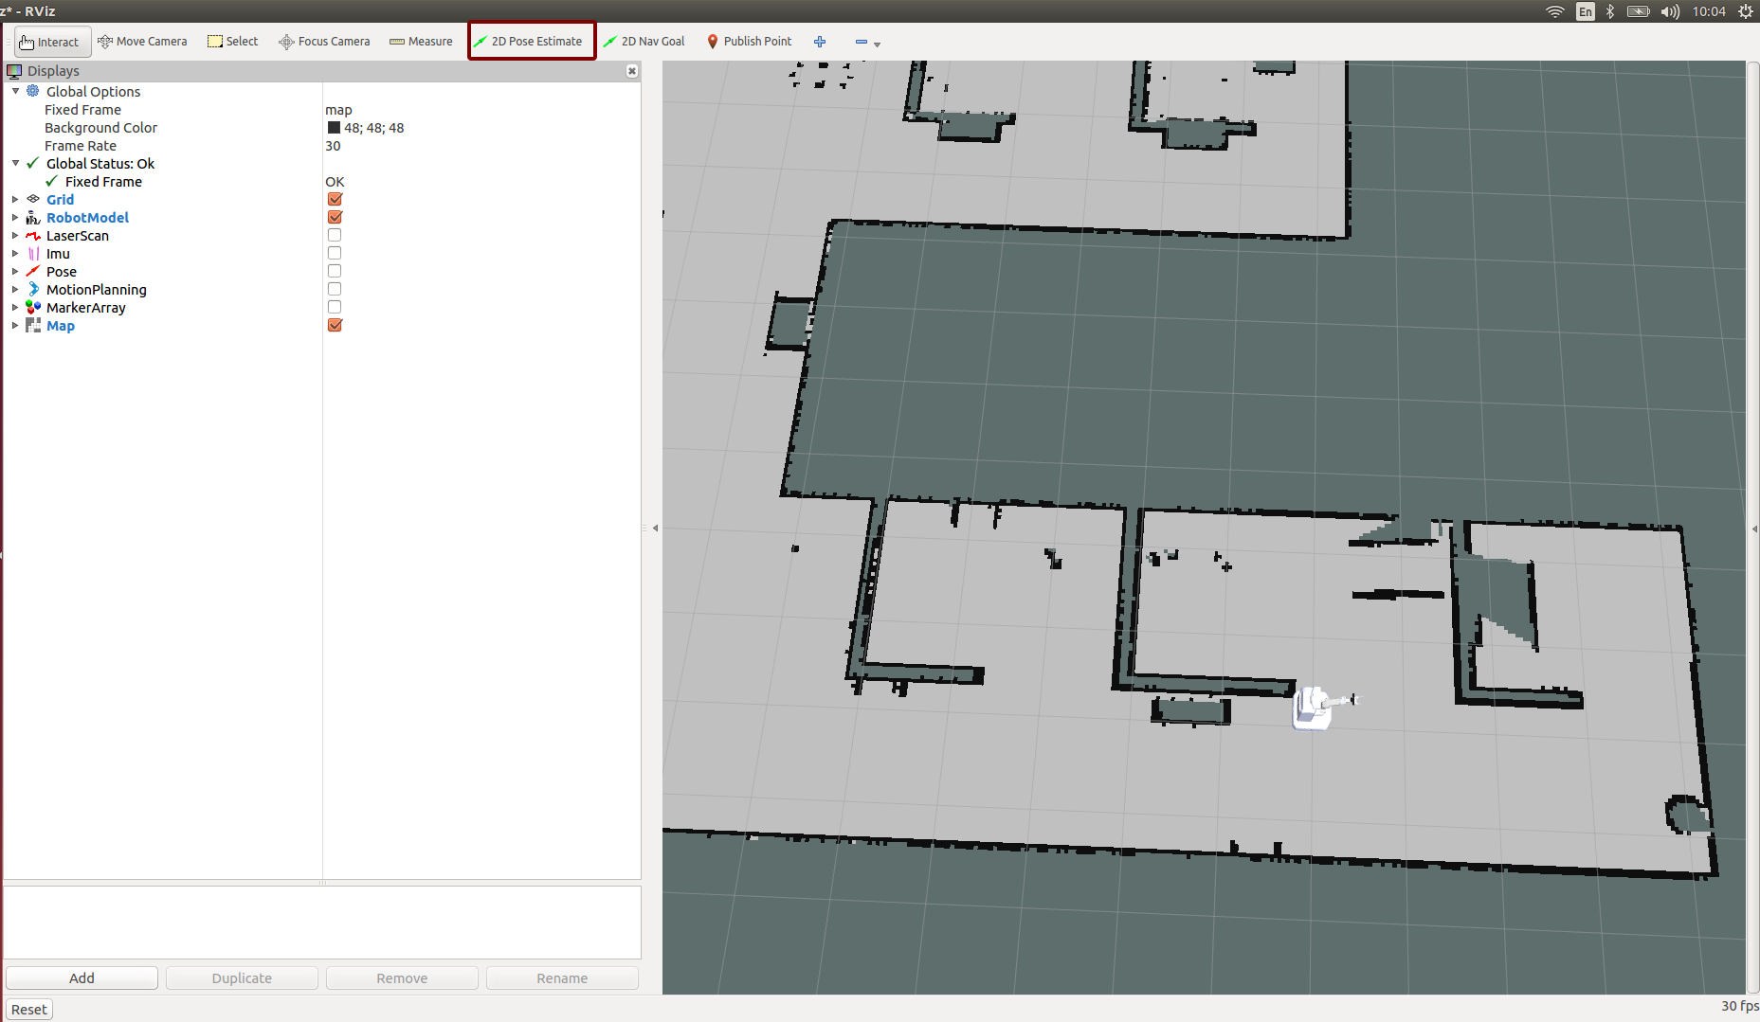This screenshot has width=1760, height=1022.
Task: Activate the Select tool in toolbar
Action: pyautogui.click(x=232, y=42)
